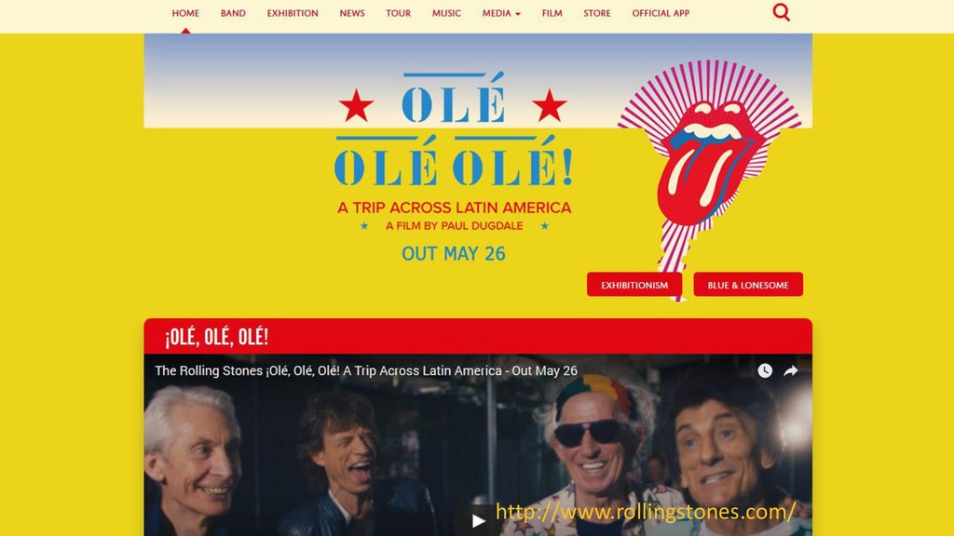Open the Band page
This screenshot has width=954, height=536.
[x=233, y=13]
